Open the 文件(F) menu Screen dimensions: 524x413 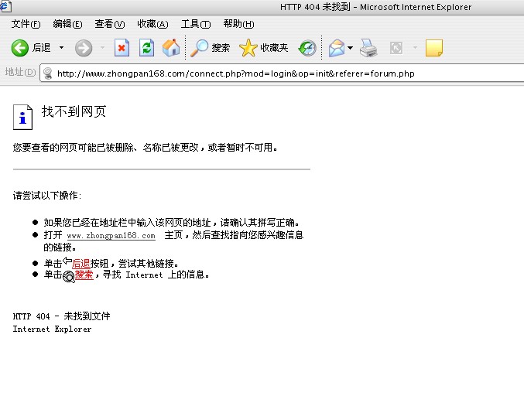tap(26, 24)
